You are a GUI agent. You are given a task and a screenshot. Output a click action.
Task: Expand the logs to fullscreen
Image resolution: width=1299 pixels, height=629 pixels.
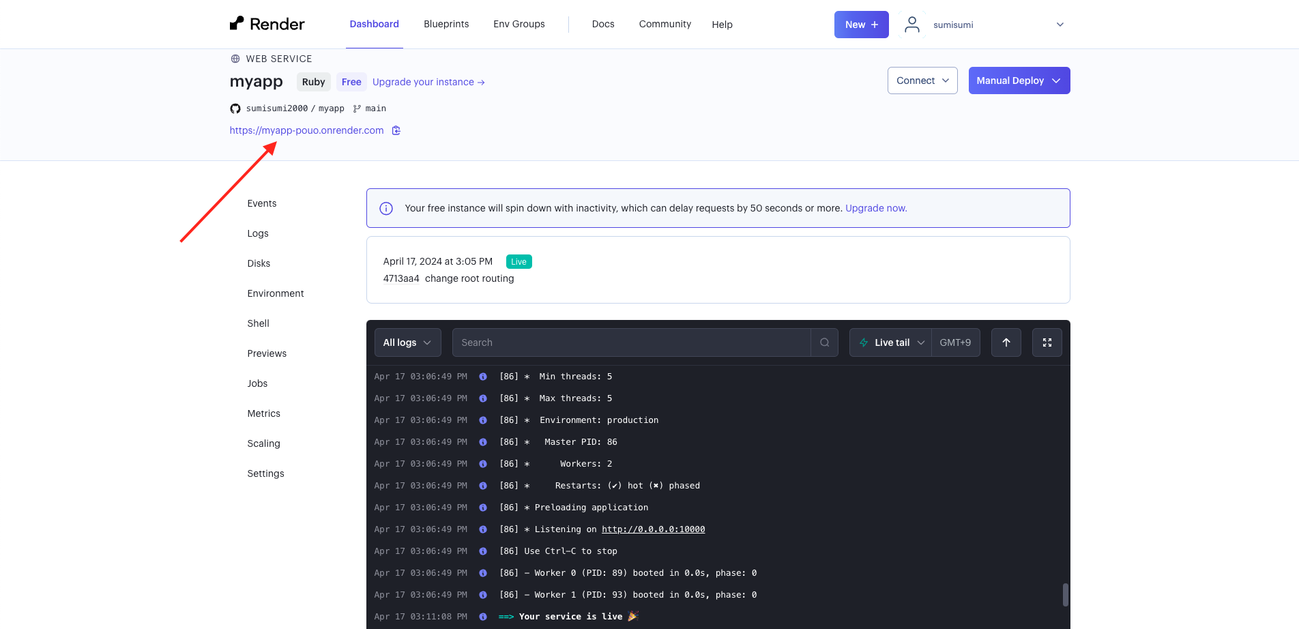coord(1047,342)
